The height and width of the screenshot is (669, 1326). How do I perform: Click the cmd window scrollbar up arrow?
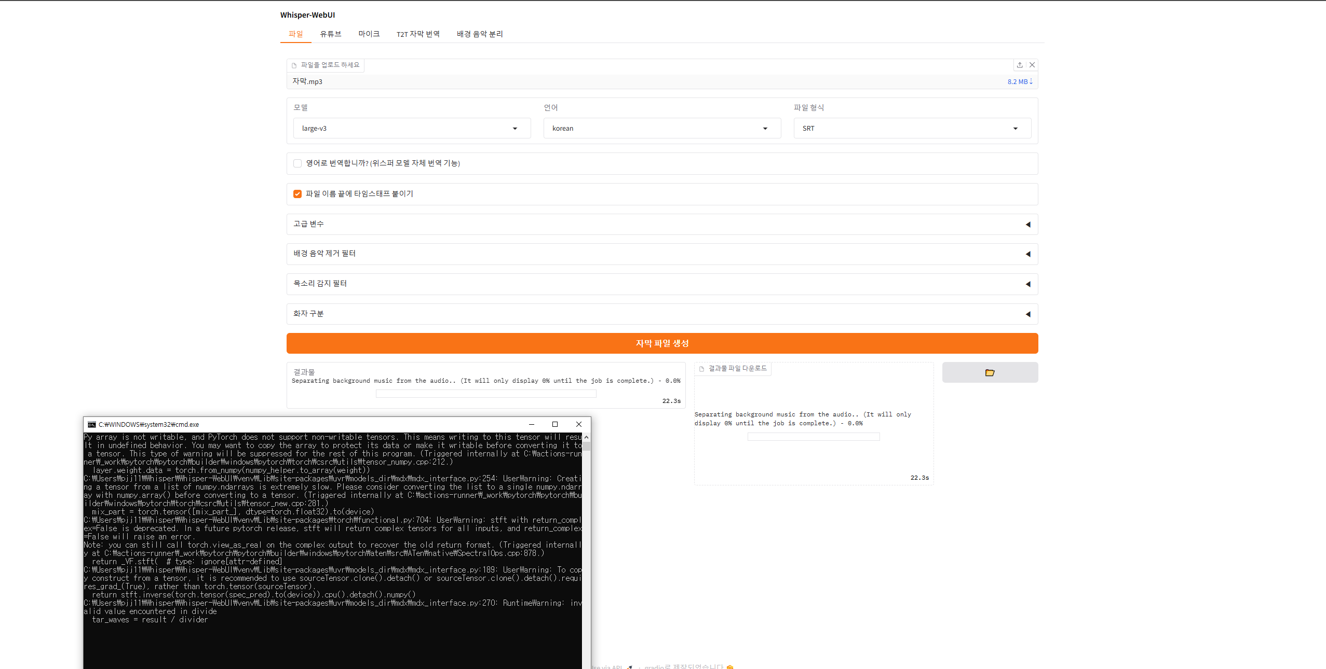point(586,438)
